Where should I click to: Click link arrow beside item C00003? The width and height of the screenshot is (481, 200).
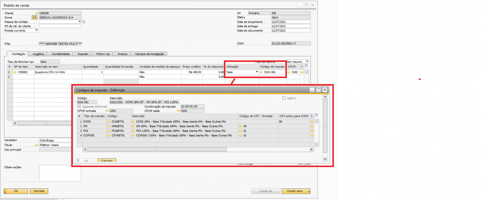[15, 72]
